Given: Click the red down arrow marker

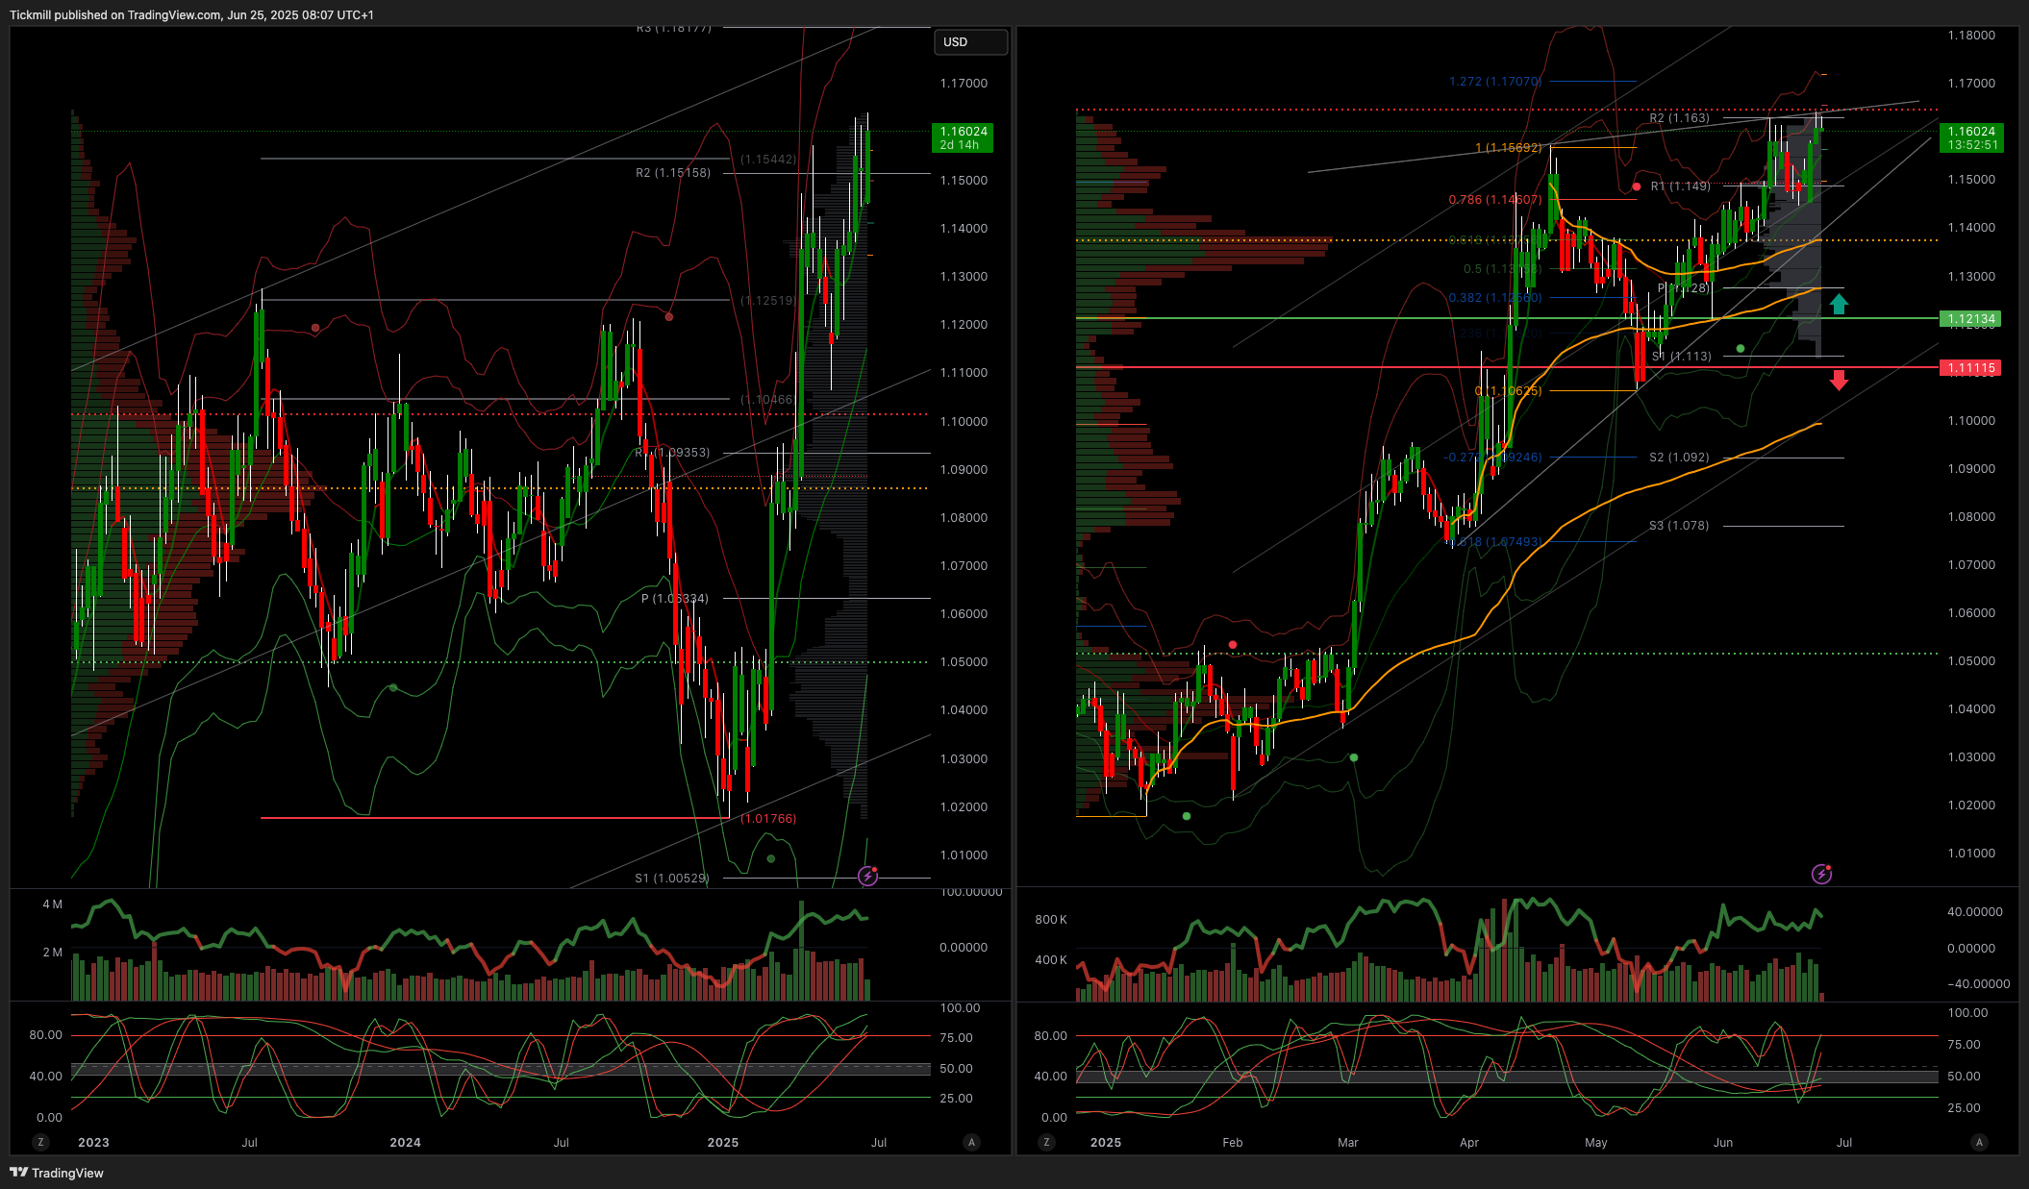Looking at the screenshot, I should pyautogui.click(x=1839, y=381).
